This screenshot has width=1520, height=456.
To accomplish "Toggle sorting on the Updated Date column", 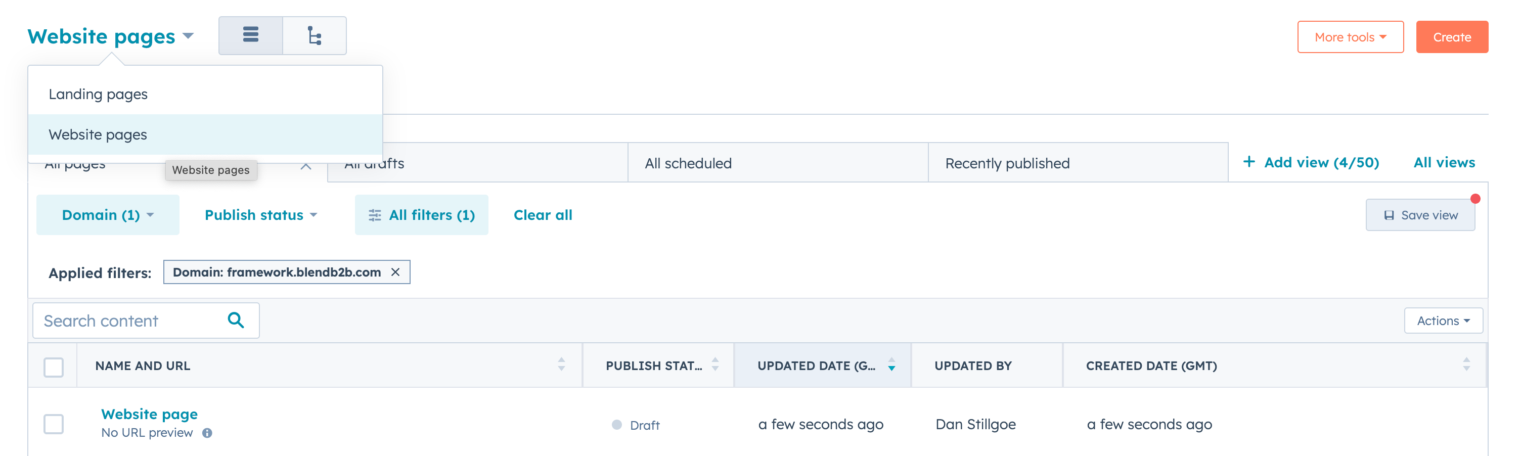I will coord(891,365).
